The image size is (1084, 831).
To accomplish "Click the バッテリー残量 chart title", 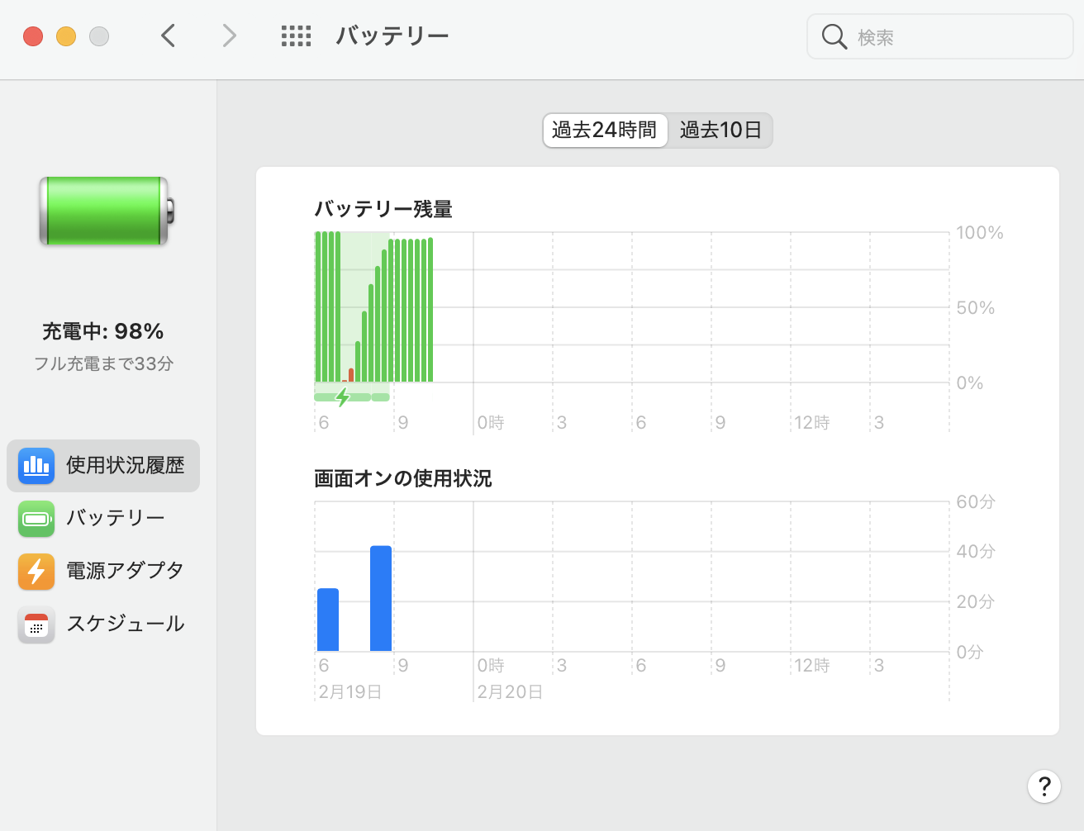I will (383, 209).
